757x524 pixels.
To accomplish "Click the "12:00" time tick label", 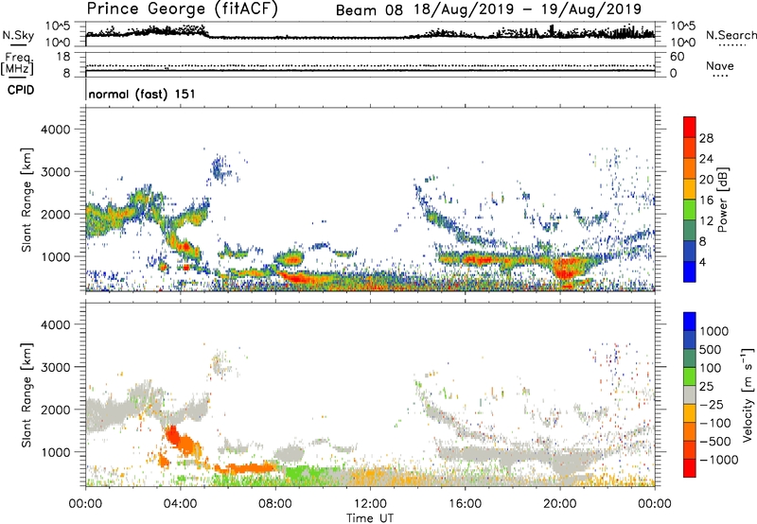I will pos(370,504).
